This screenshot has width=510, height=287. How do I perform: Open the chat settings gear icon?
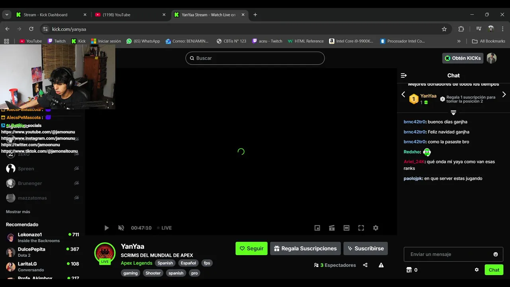pyautogui.click(x=477, y=270)
